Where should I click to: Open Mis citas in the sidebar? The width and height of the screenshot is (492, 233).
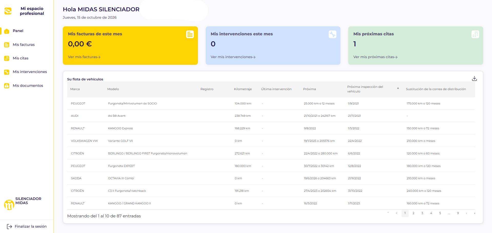pos(21,58)
